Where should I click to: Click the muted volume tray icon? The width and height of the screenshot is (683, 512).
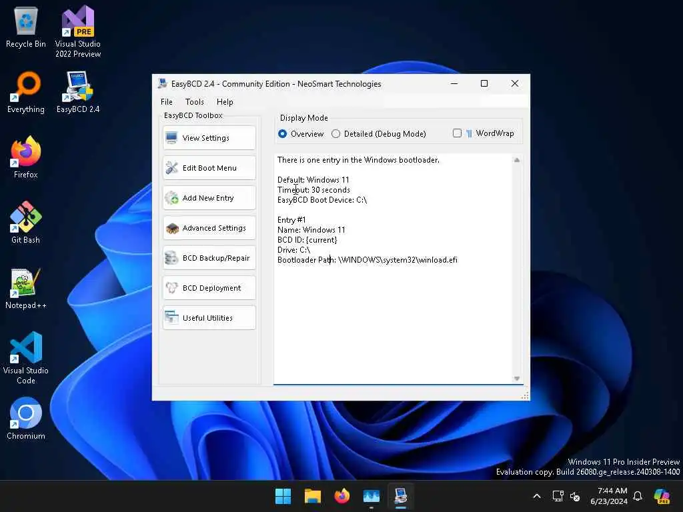click(575, 496)
